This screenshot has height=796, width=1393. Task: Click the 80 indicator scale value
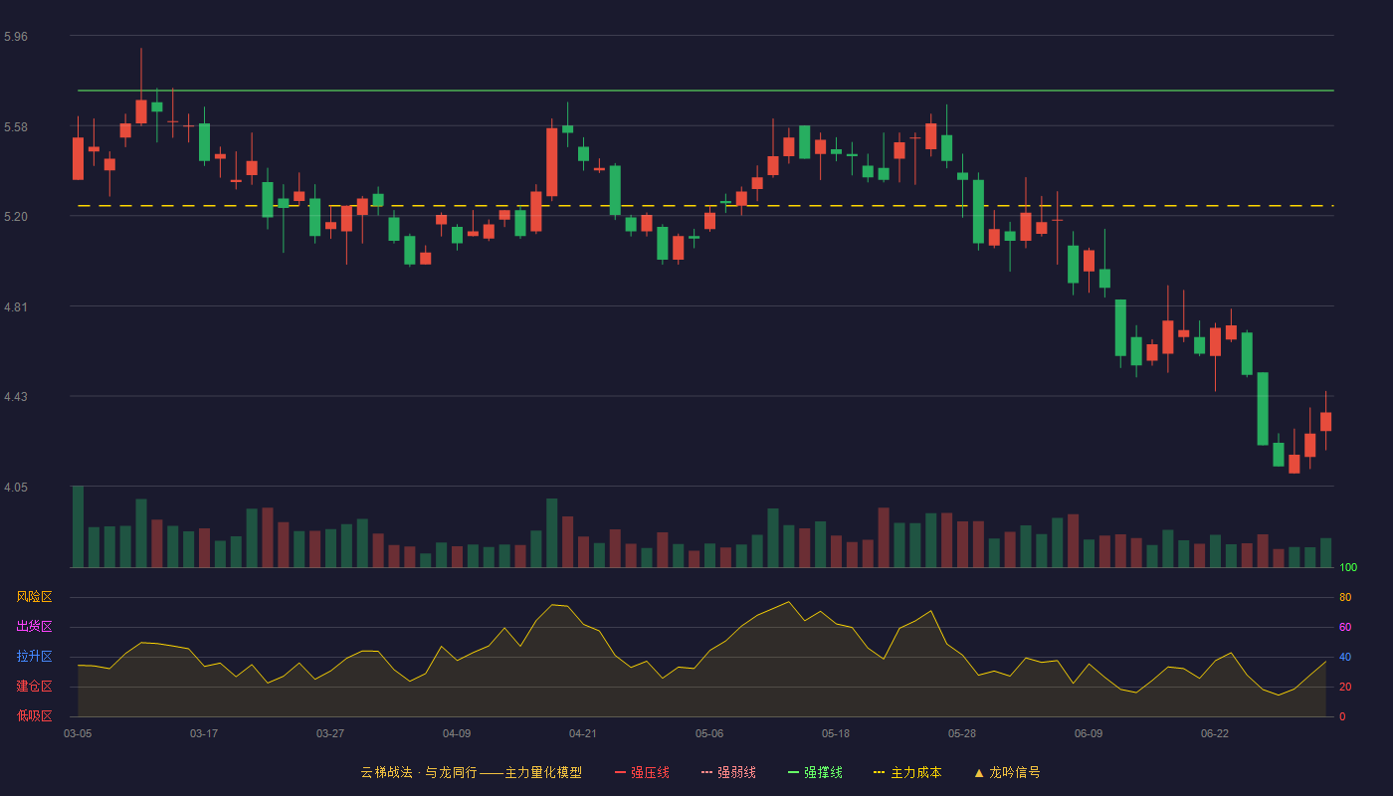(x=1345, y=597)
